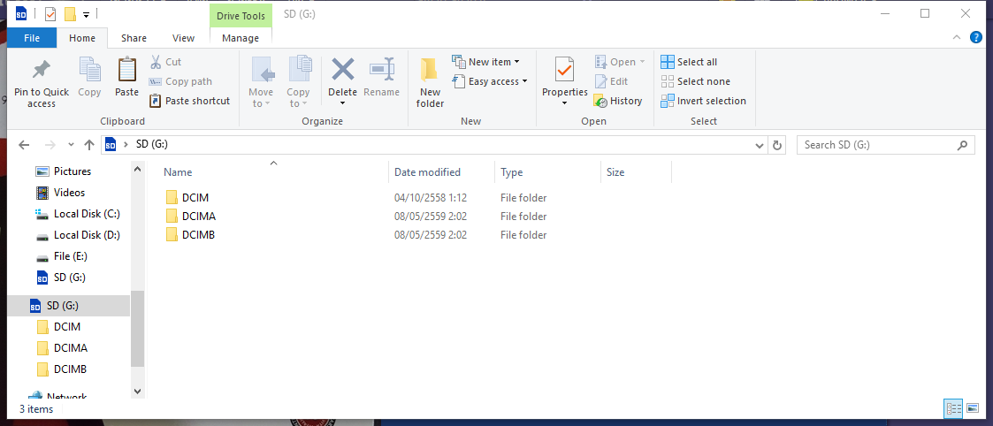993x426 pixels.
Task: Open the Manage tab
Action: [241, 38]
